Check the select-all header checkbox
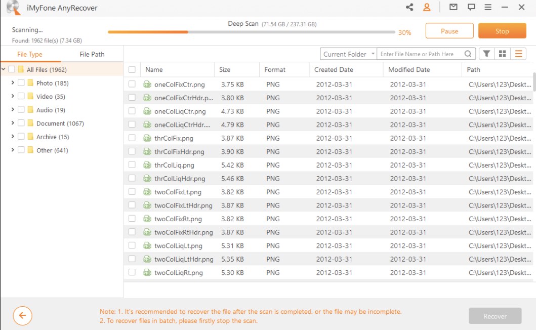The width and height of the screenshot is (536, 330). (x=132, y=69)
